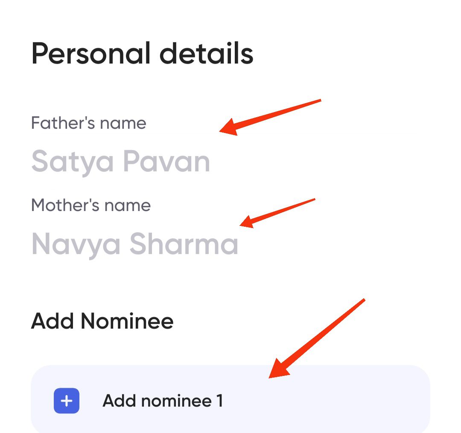The image size is (461, 433).
Task: Focus the Father's name field with Satya Pavan
Action: point(120,162)
